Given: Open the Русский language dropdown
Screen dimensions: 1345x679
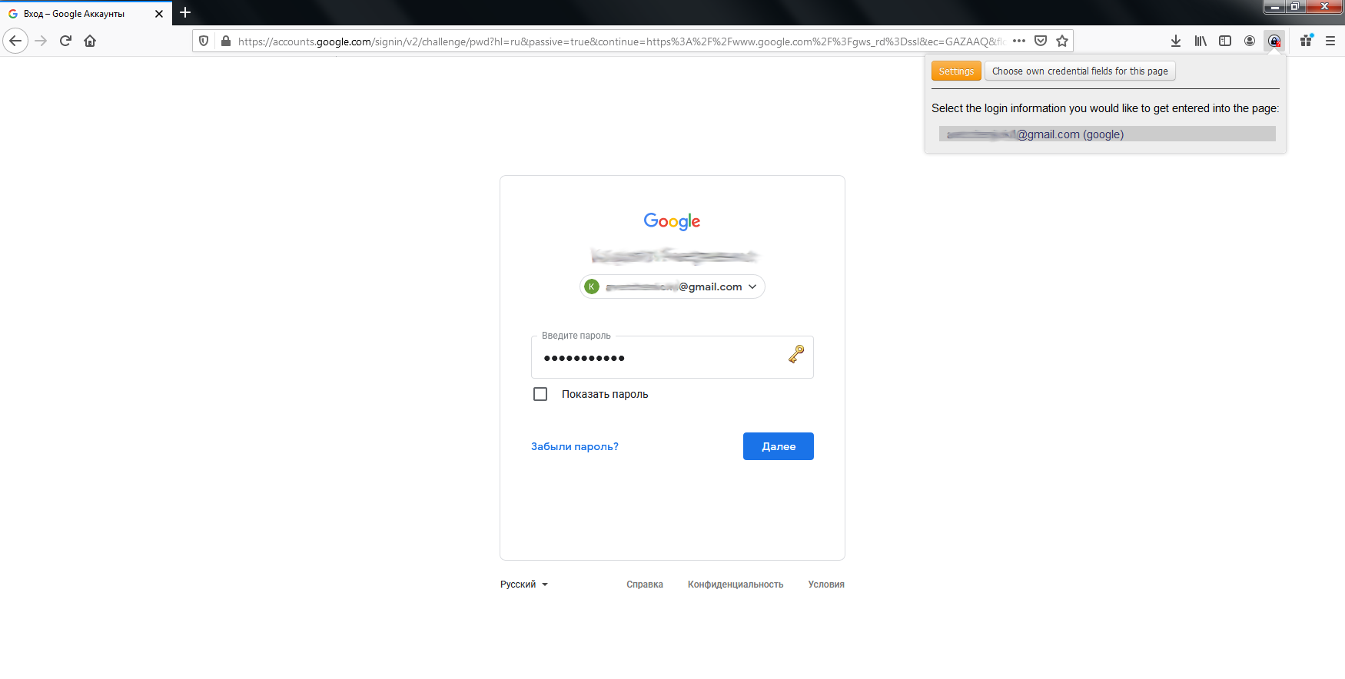Looking at the screenshot, I should (x=524, y=585).
